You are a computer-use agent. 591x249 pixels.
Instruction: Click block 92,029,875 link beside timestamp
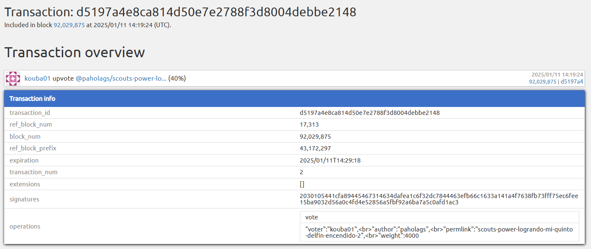click(x=542, y=81)
